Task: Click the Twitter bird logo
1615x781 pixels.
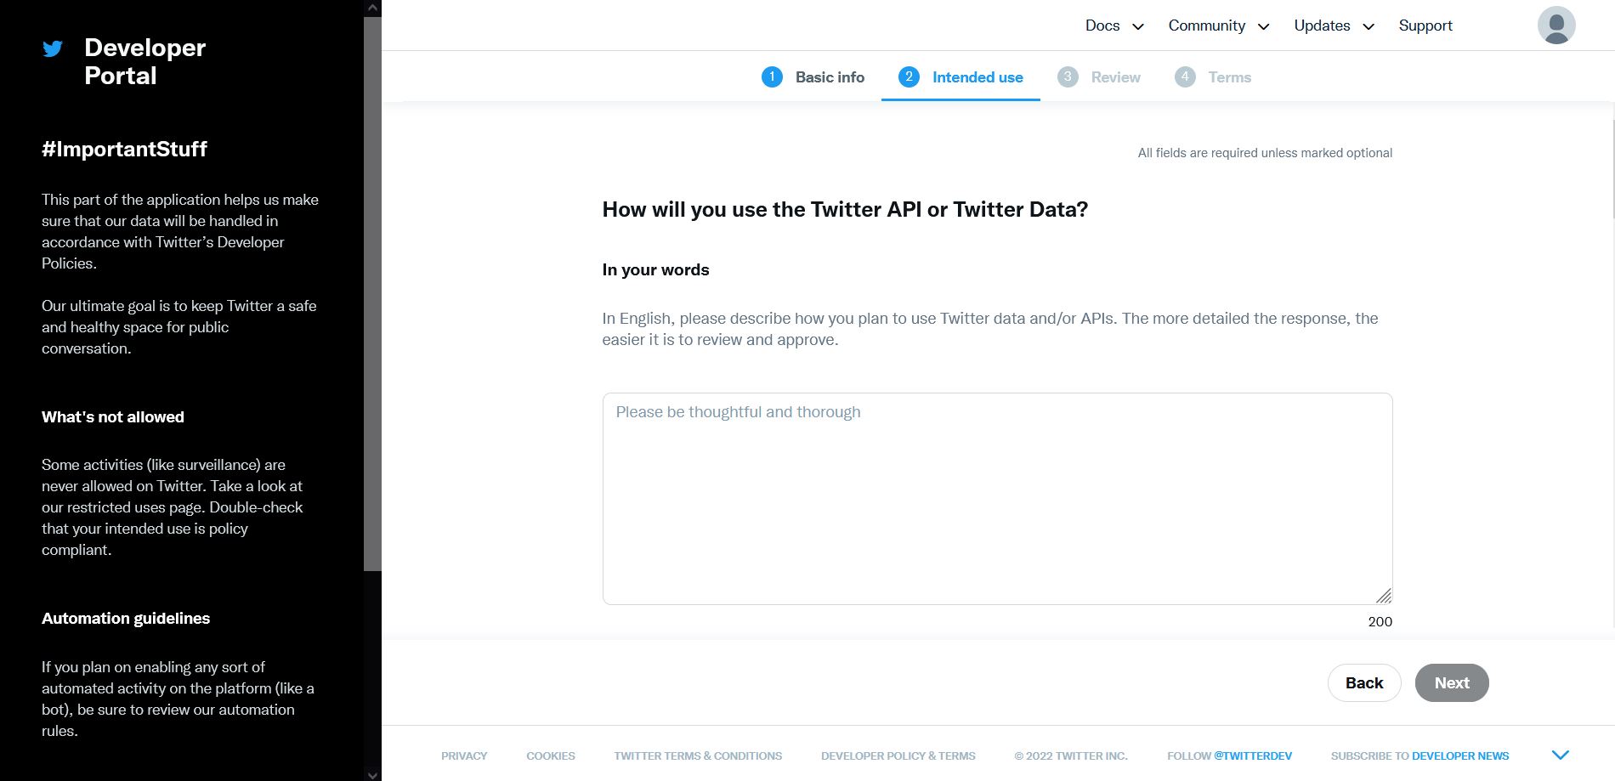Action: pyautogui.click(x=53, y=49)
